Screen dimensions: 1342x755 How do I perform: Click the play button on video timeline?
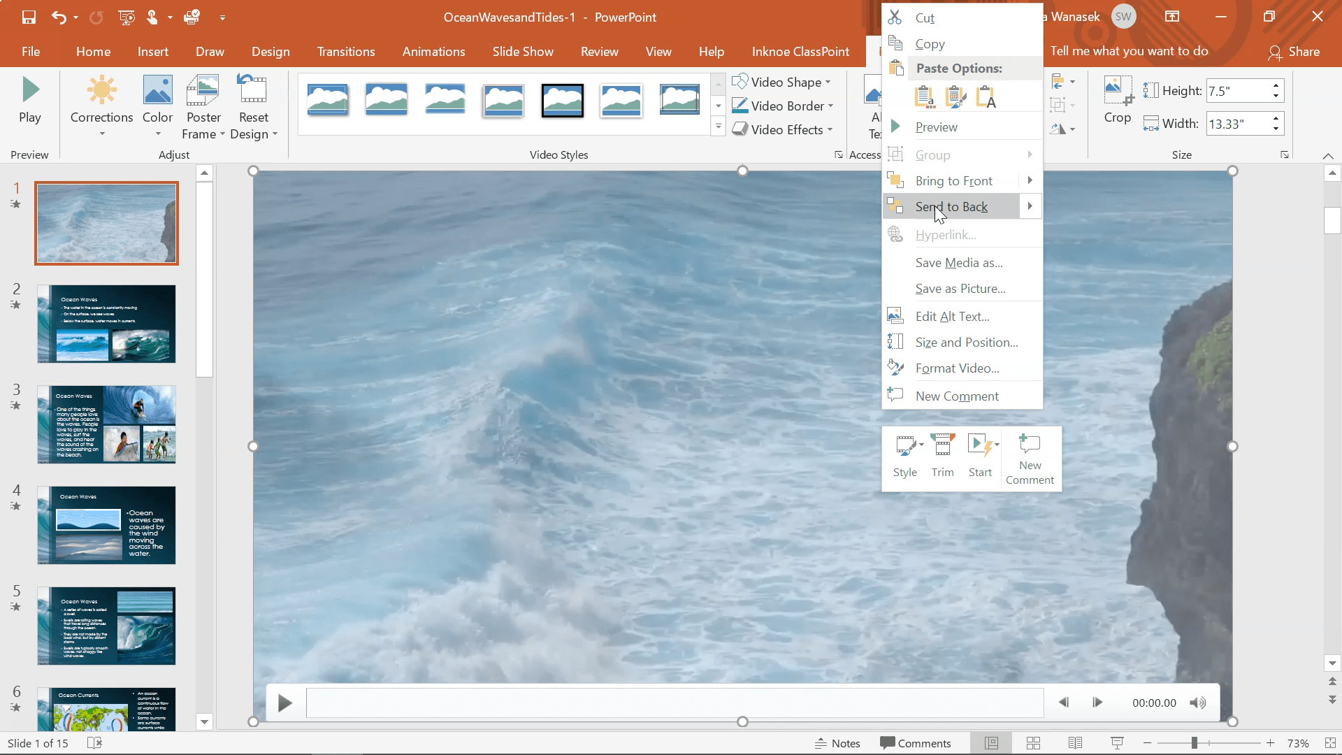click(x=284, y=703)
